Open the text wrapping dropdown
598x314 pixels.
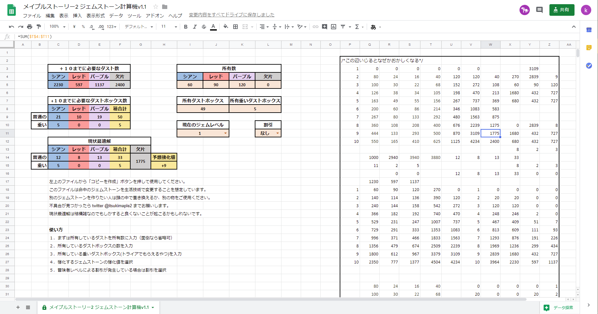(289, 27)
